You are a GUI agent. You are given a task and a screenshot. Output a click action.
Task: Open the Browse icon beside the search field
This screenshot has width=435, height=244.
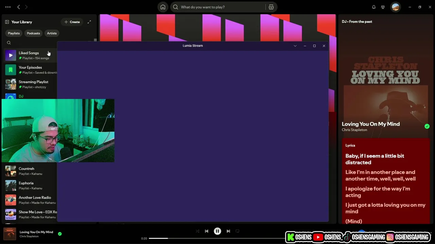271,7
